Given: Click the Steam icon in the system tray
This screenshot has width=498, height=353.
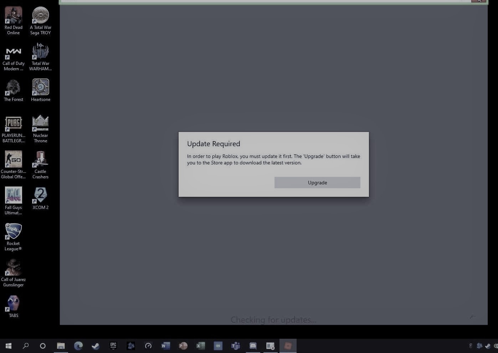Looking at the screenshot, I should [x=488, y=346].
